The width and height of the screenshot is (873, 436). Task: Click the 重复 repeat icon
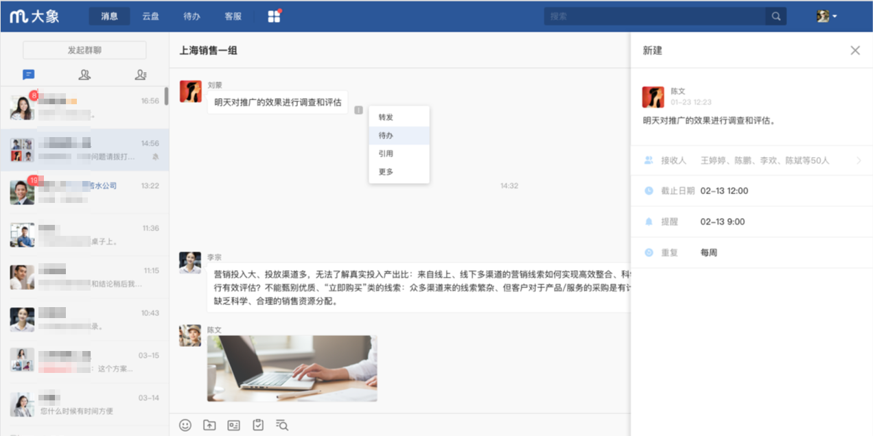pyautogui.click(x=649, y=252)
